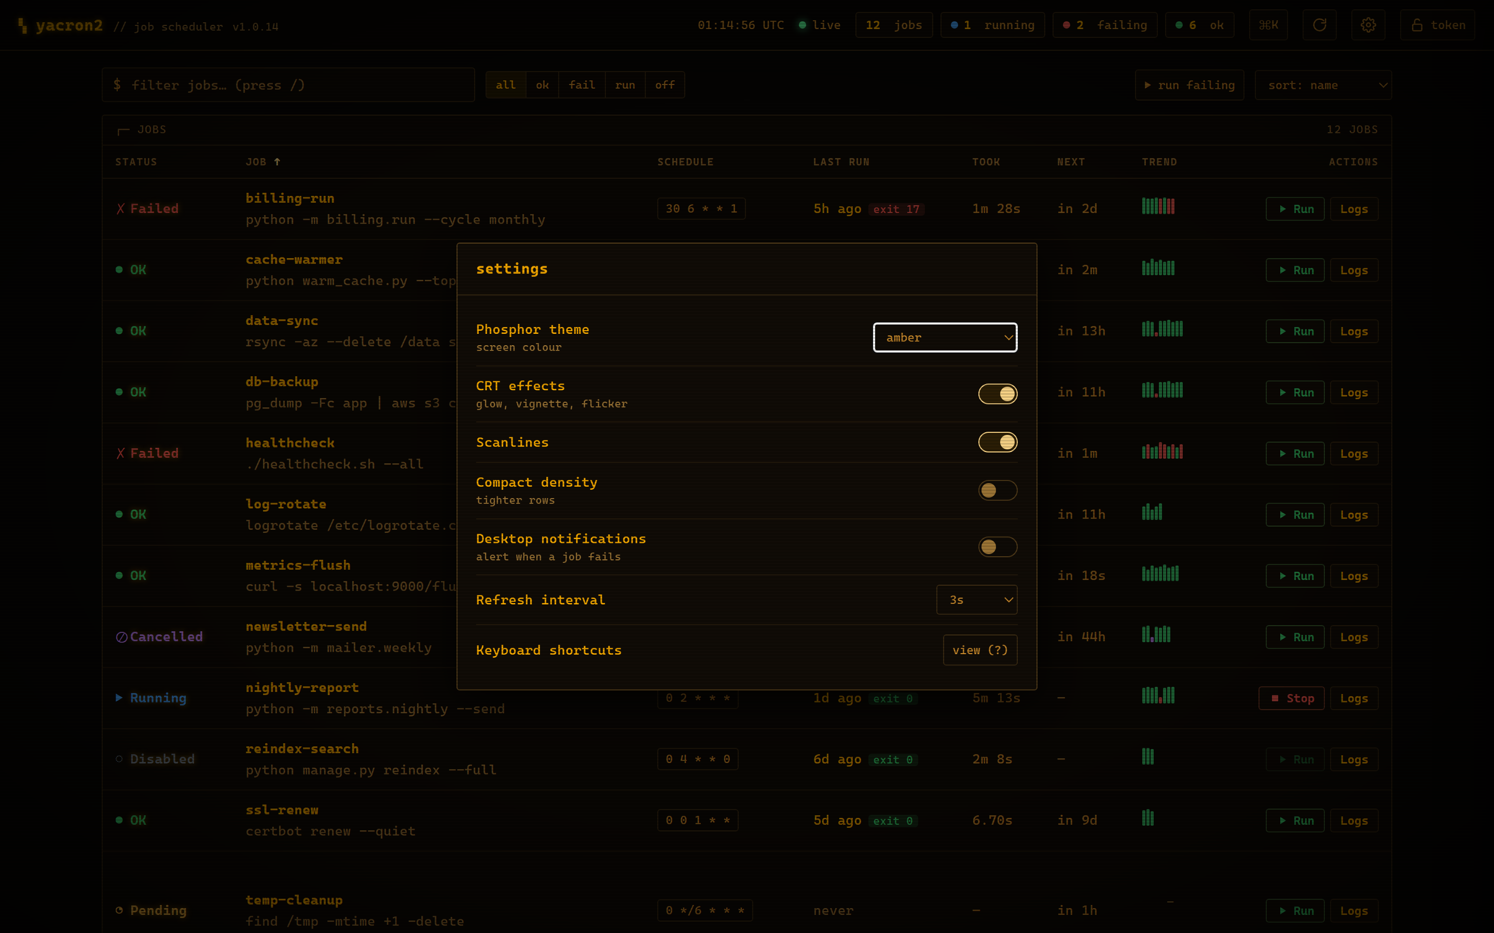Open Logs for newsletter-send
The width and height of the screenshot is (1494, 933).
point(1354,638)
